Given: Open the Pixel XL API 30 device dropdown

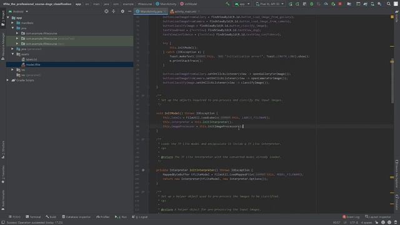Looking at the screenshot, I should tap(269, 4).
